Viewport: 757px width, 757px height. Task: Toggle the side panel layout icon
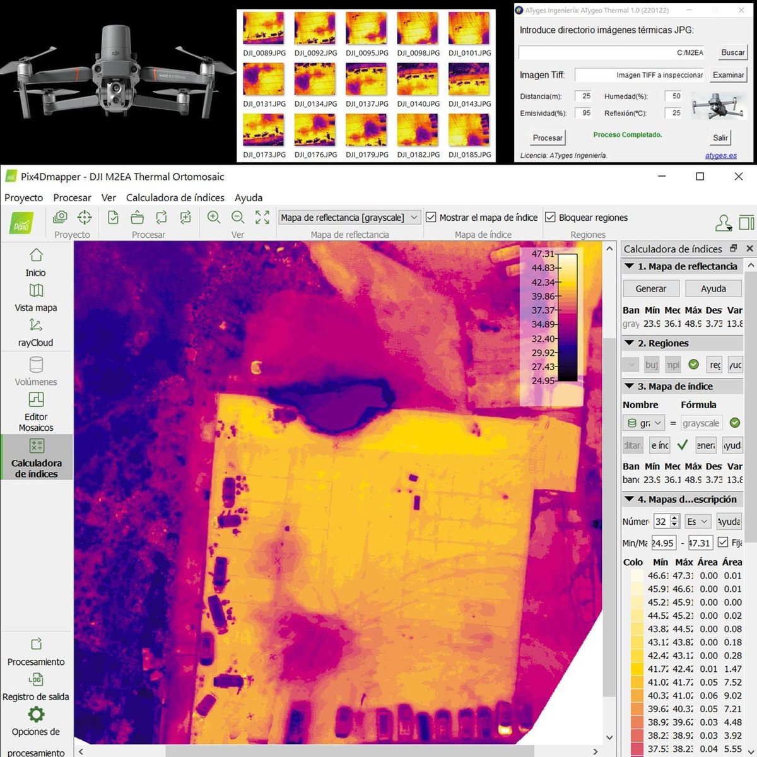[x=747, y=223]
